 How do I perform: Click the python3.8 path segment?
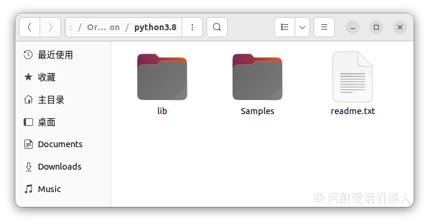[156, 27]
